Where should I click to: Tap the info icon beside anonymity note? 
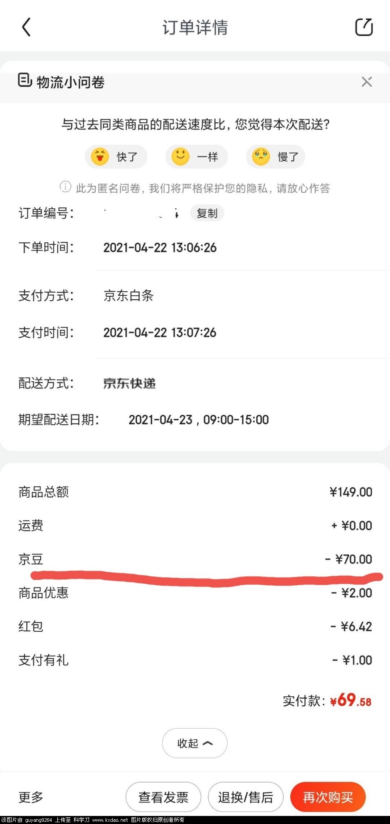pos(65,186)
